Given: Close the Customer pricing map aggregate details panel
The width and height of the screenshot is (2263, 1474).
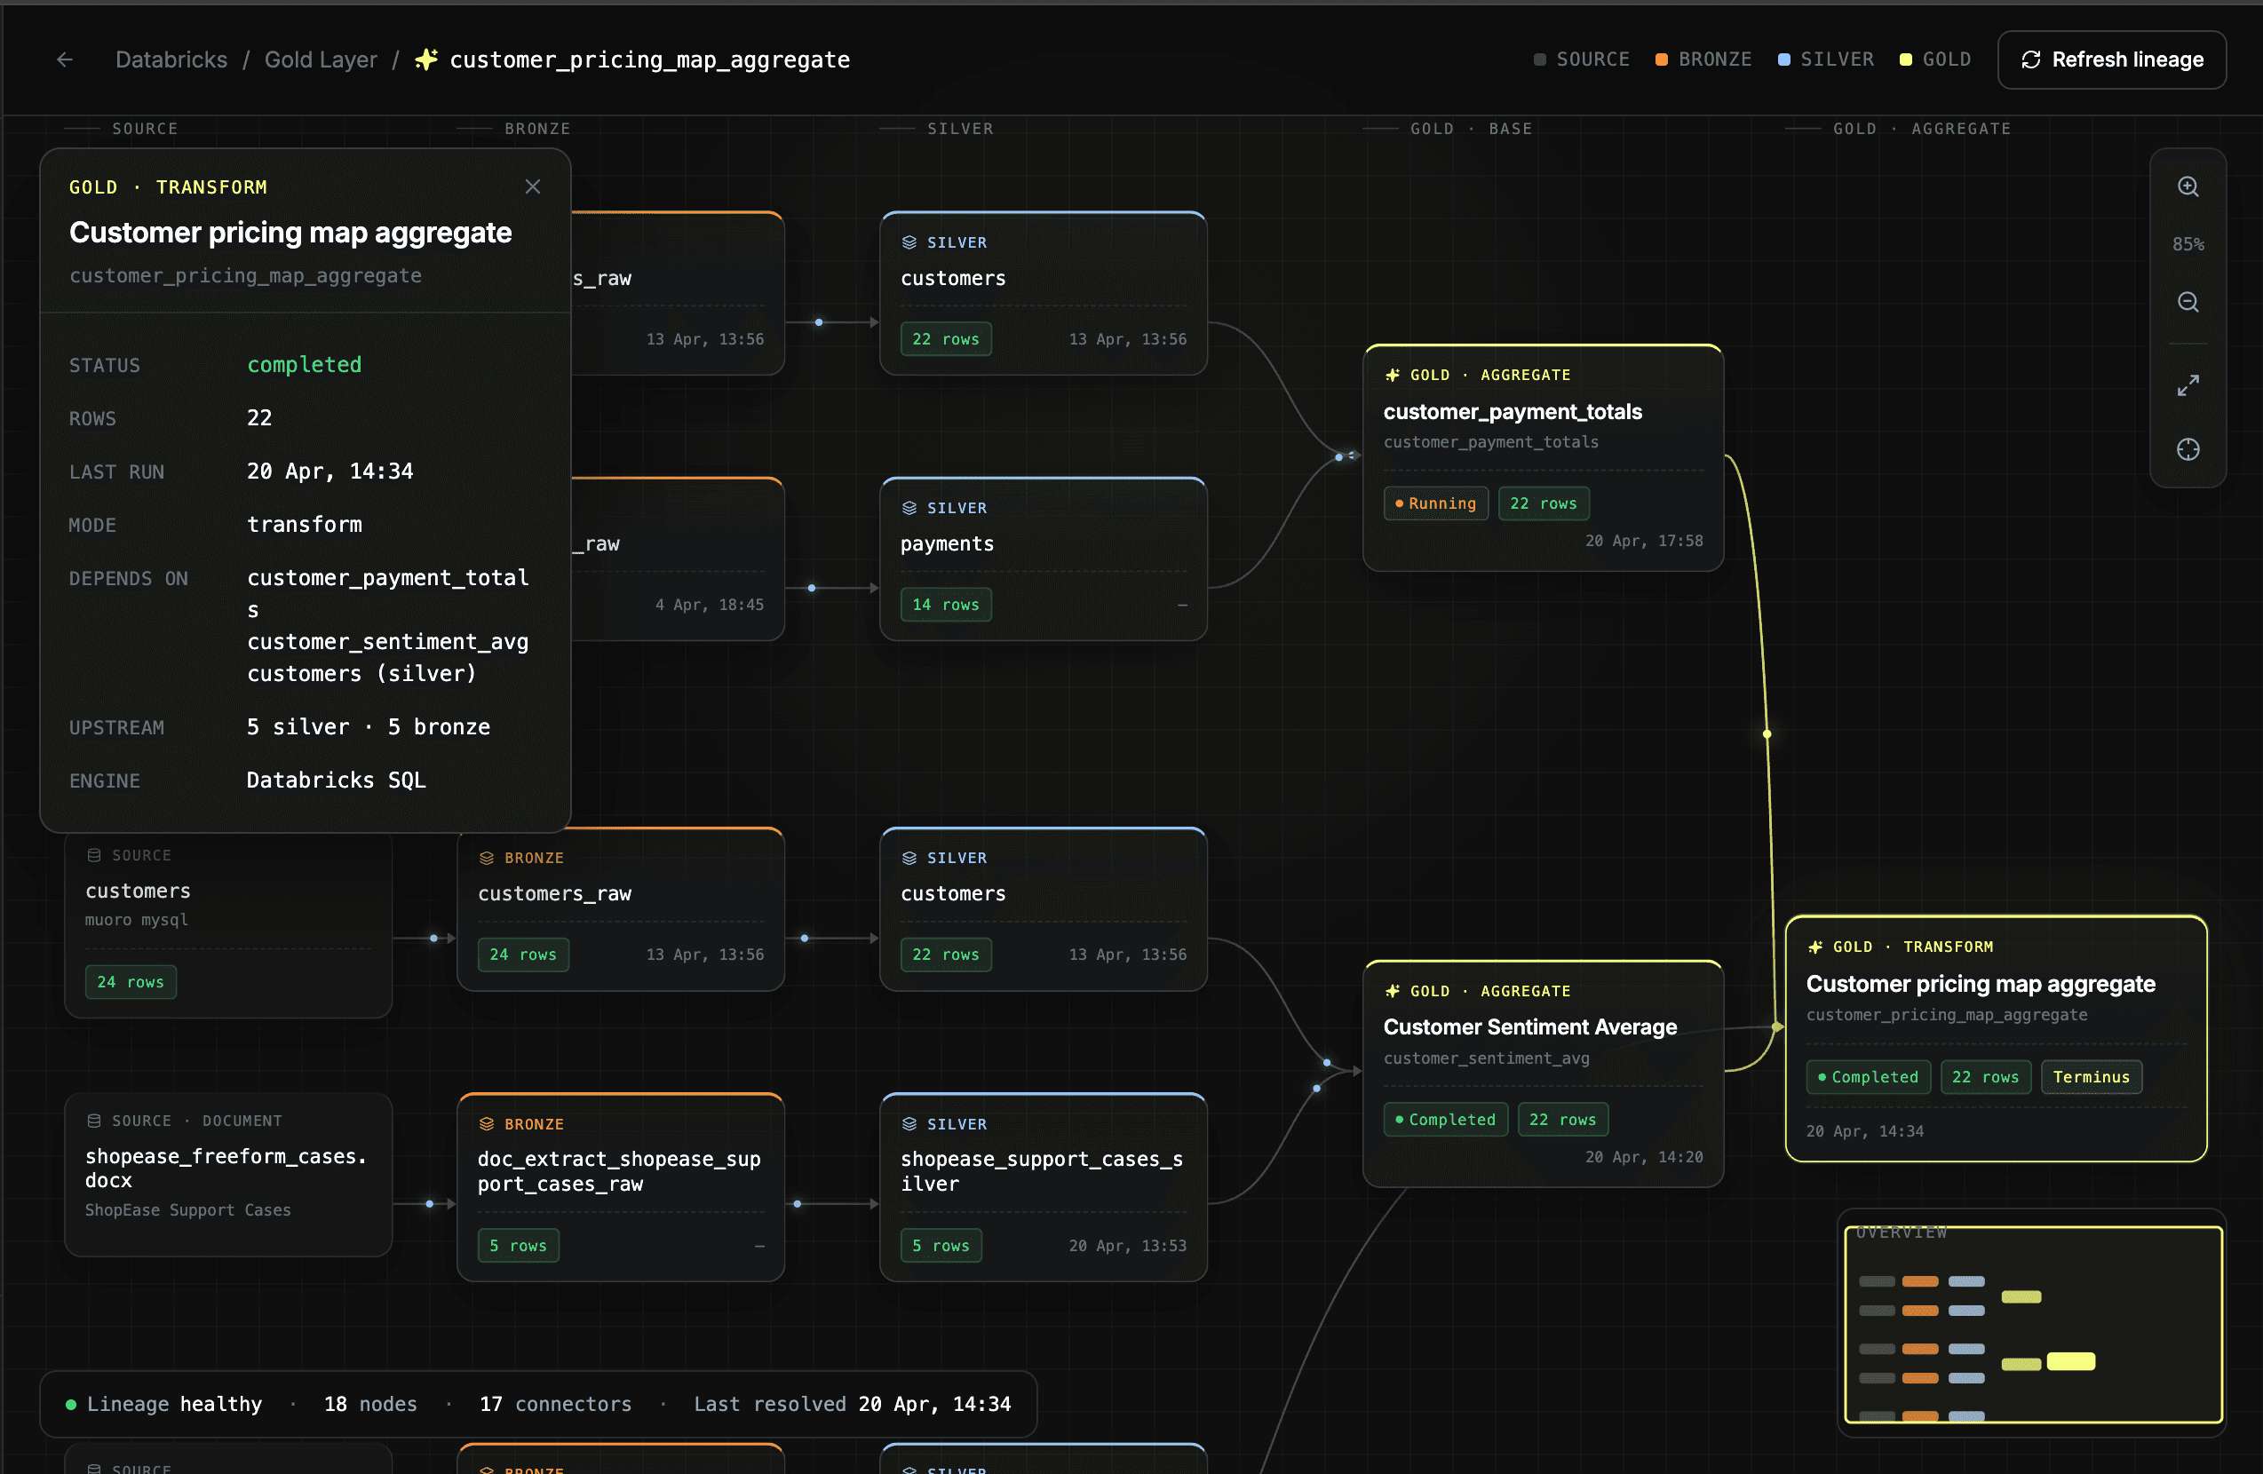Looking at the screenshot, I should click(533, 186).
